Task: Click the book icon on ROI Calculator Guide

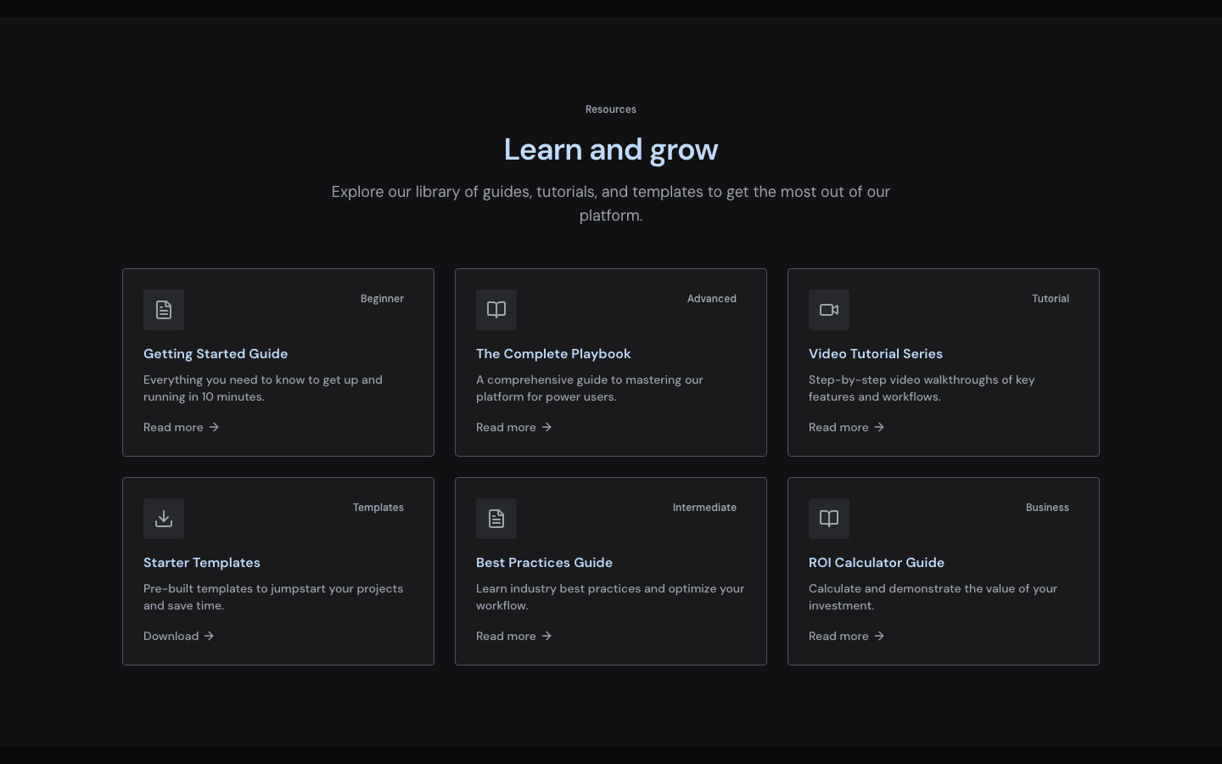Action: tap(829, 519)
